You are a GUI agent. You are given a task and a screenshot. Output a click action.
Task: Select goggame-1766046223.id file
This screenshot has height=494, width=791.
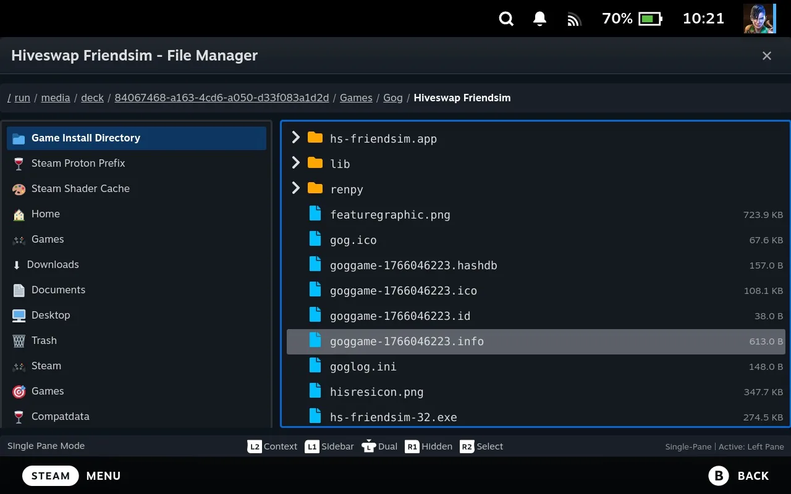tap(536, 316)
